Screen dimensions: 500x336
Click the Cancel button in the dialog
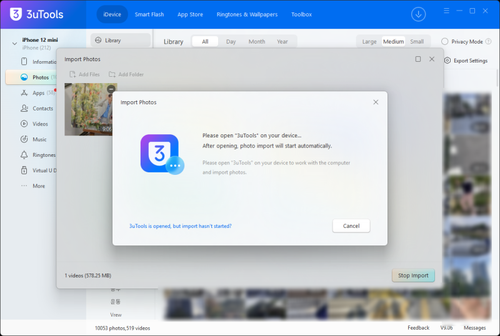tap(351, 225)
